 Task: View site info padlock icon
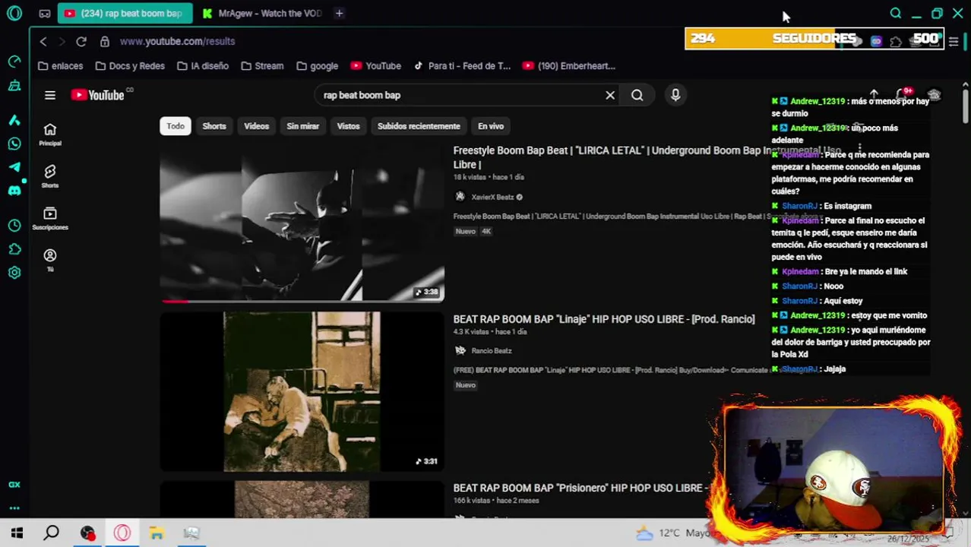105,41
